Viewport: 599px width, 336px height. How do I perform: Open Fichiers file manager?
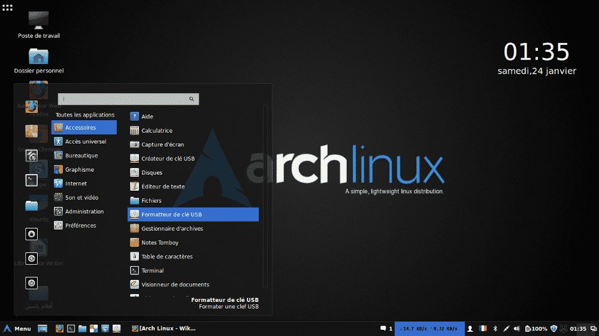(x=193, y=201)
